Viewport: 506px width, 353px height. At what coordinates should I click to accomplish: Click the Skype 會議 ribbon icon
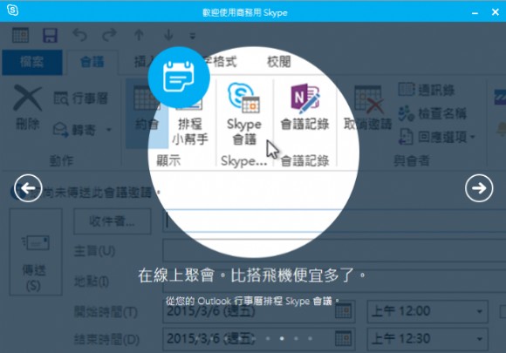click(x=244, y=98)
